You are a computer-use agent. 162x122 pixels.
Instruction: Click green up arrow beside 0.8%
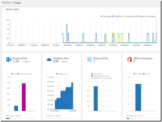pyautogui.click(x=67, y=62)
